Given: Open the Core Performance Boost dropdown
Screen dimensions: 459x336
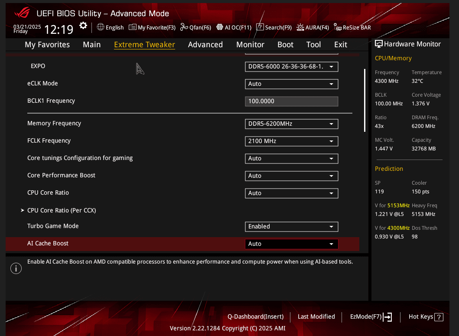Looking at the screenshot, I should (x=292, y=176).
